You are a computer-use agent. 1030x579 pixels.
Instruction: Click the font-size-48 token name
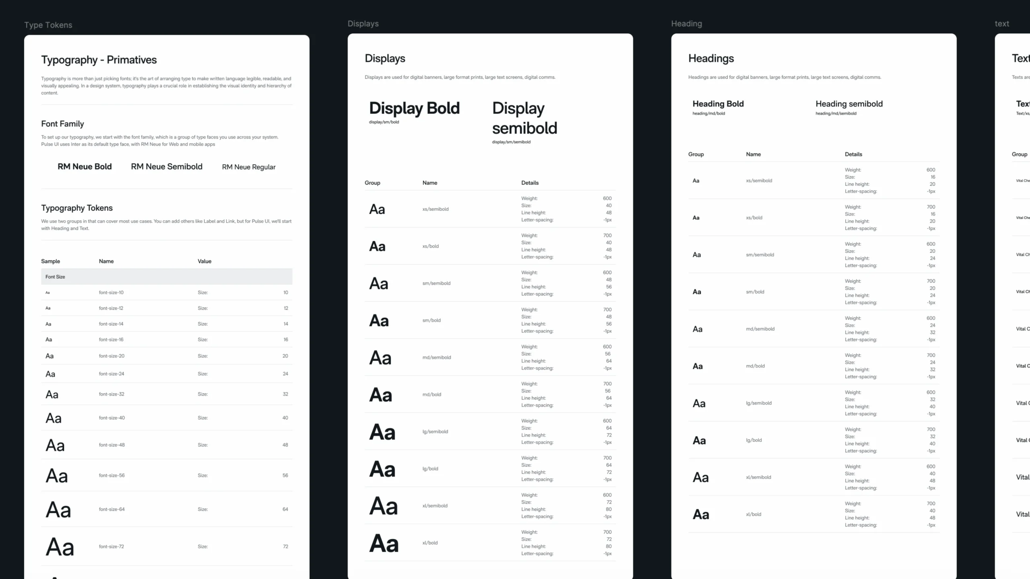coord(112,445)
